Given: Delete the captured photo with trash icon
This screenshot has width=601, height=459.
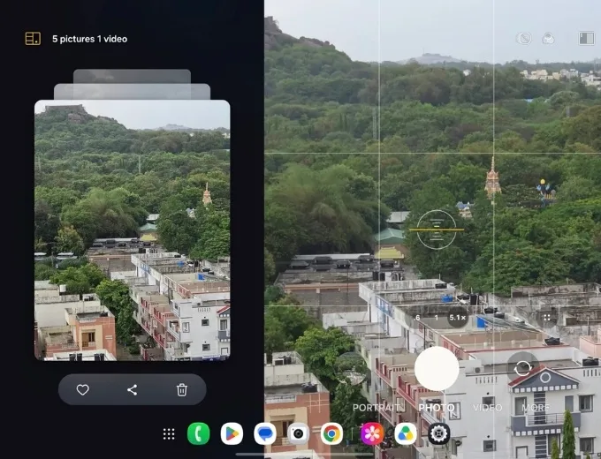Looking at the screenshot, I should coord(182,390).
